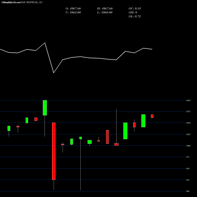Click the 1050 price axis label

[x=188, y=123]
